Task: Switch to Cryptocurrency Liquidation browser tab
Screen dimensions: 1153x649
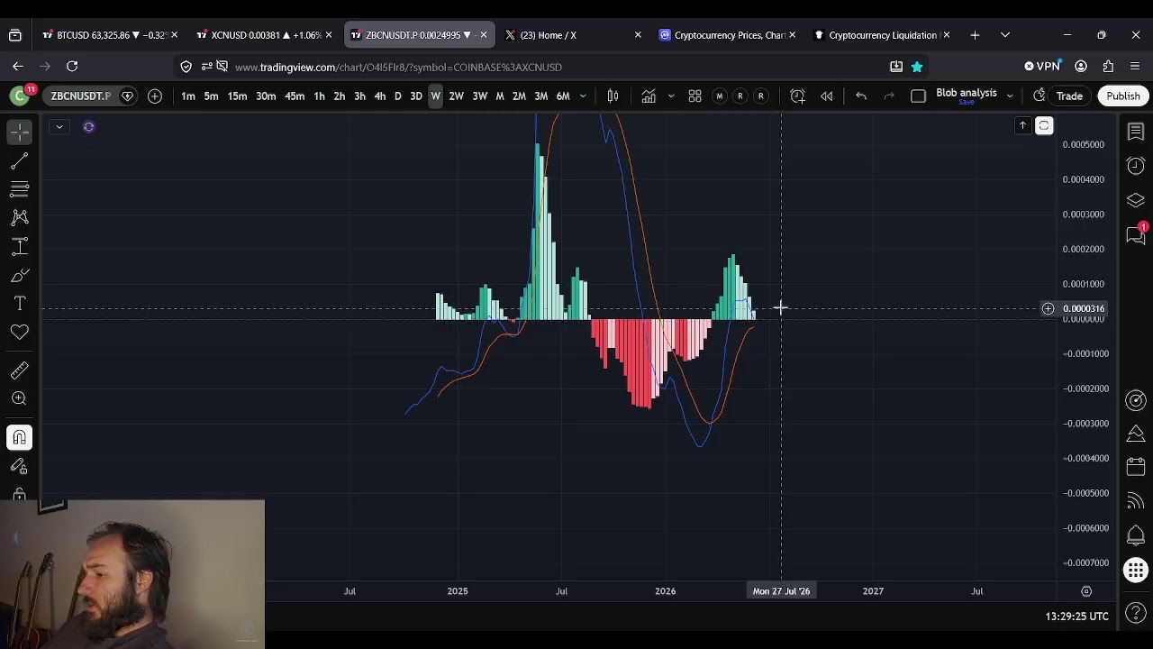Action: (x=882, y=35)
